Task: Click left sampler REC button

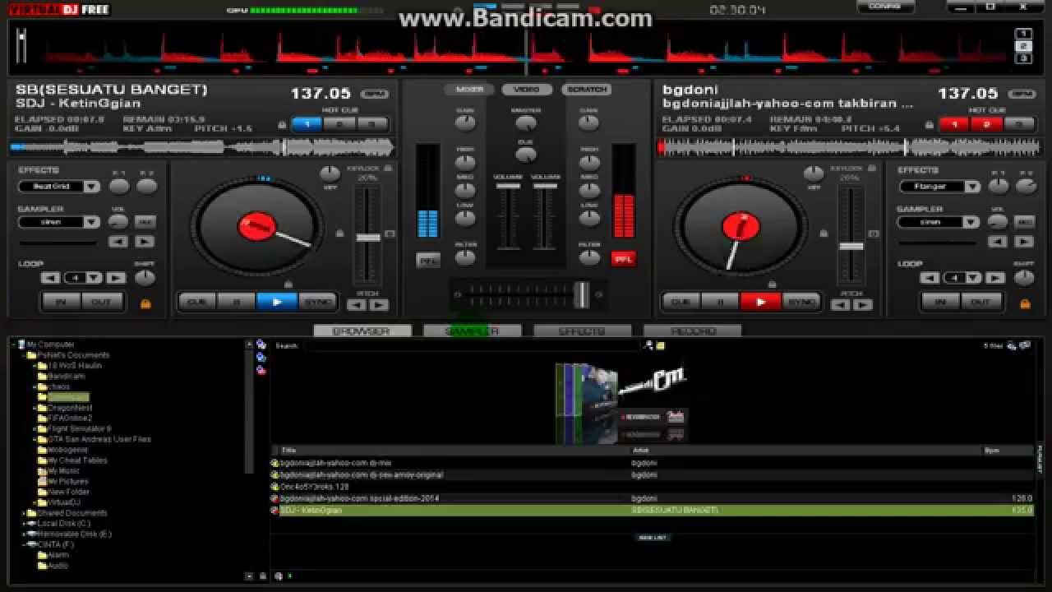Action: tap(145, 222)
